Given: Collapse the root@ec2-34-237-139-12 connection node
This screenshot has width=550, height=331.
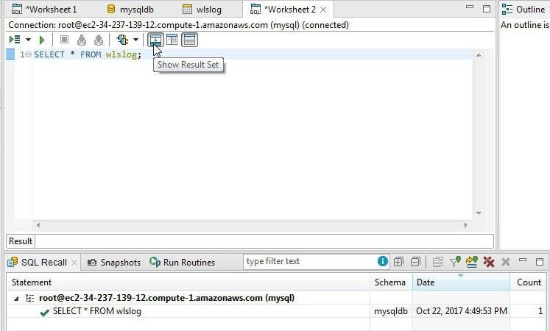Looking at the screenshot, I should pos(16,299).
